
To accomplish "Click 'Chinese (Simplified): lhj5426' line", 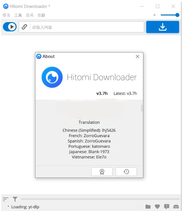I will pyautogui.click(x=89, y=130).
